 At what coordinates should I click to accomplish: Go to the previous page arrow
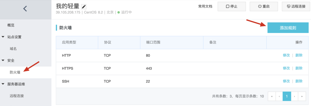click(x=279, y=96)
